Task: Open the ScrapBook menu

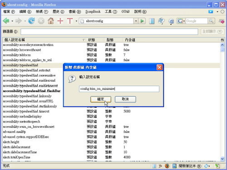Action: tap(93, 12)
